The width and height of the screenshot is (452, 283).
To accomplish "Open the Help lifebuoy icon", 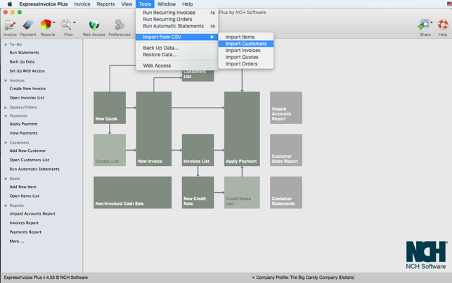I will 443,27.
